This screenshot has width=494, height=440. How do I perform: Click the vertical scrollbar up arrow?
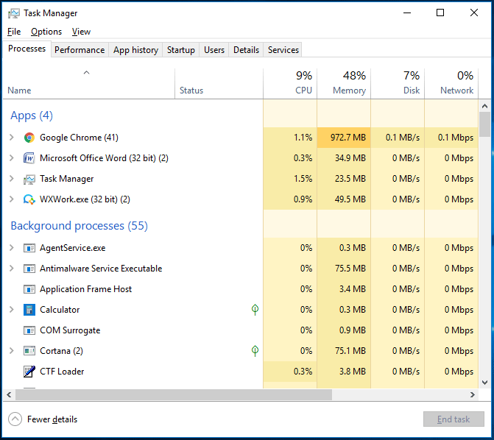click(485, 106)
